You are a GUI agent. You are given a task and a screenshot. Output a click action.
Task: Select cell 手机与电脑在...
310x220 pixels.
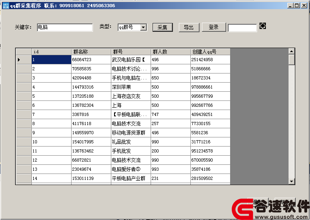[x=131, y=78]
